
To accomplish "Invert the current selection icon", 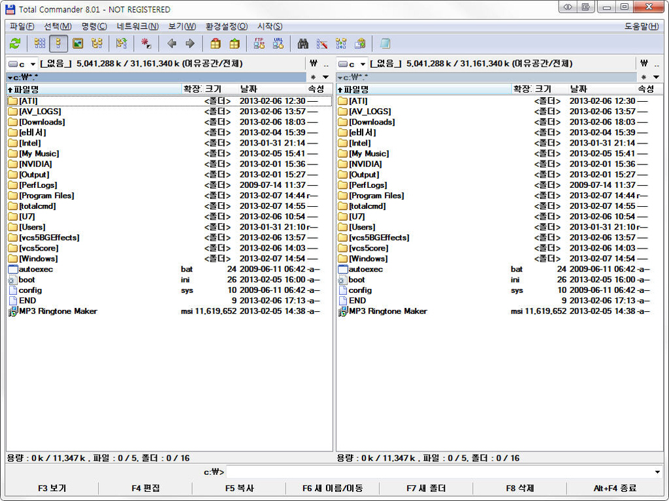I will point(122,44).
